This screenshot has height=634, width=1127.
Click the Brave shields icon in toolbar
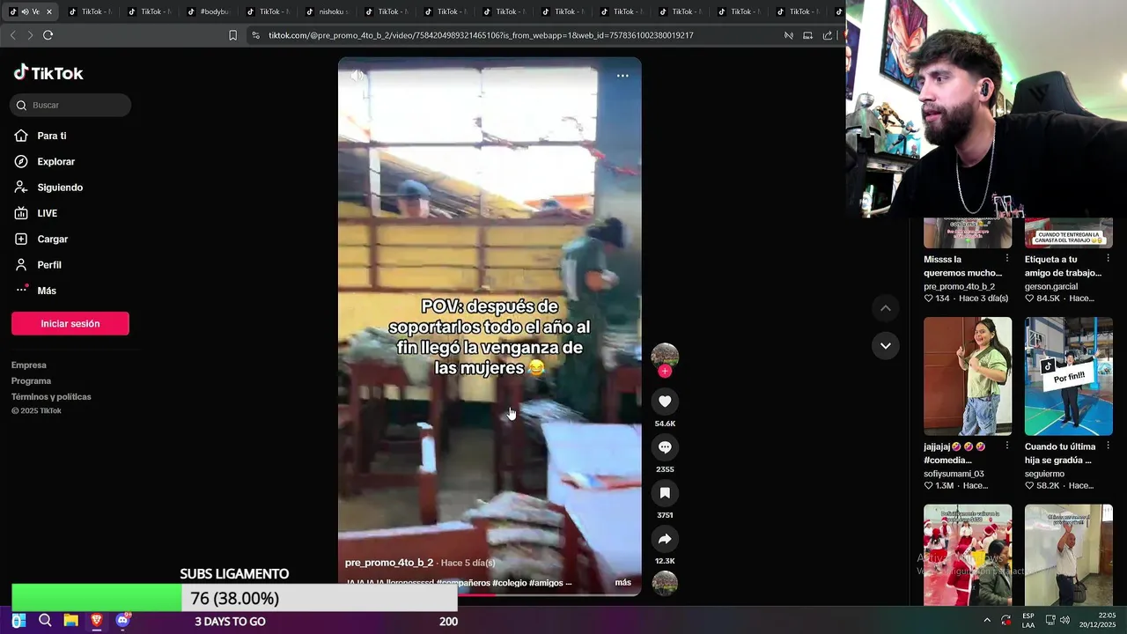pyautogui.click(x=788, y=35)
